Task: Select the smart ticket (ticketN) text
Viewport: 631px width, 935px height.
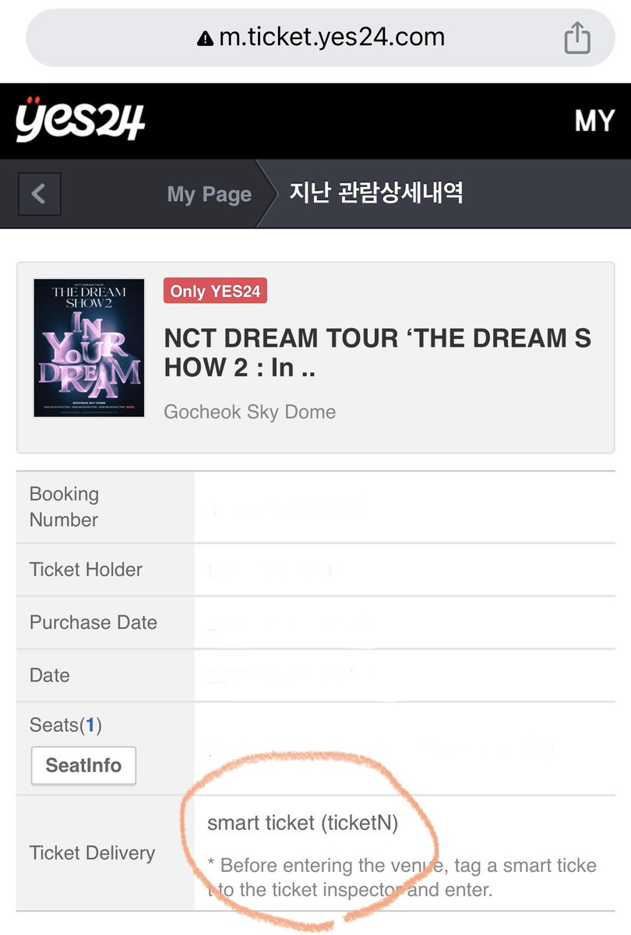Action: [302, 824]
